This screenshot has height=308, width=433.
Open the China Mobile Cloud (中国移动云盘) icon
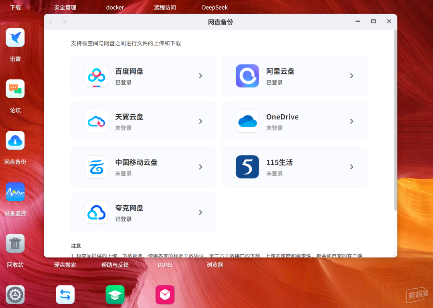96,167
